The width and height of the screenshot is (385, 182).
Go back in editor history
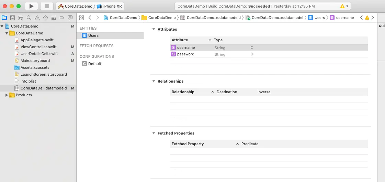90,18
